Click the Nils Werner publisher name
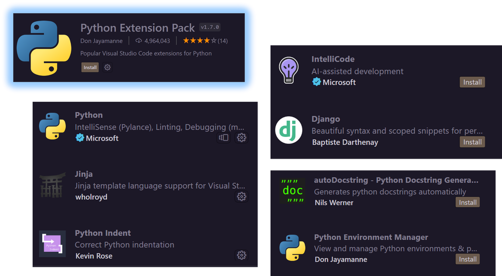The image size is (502, 276). [334, 203]
